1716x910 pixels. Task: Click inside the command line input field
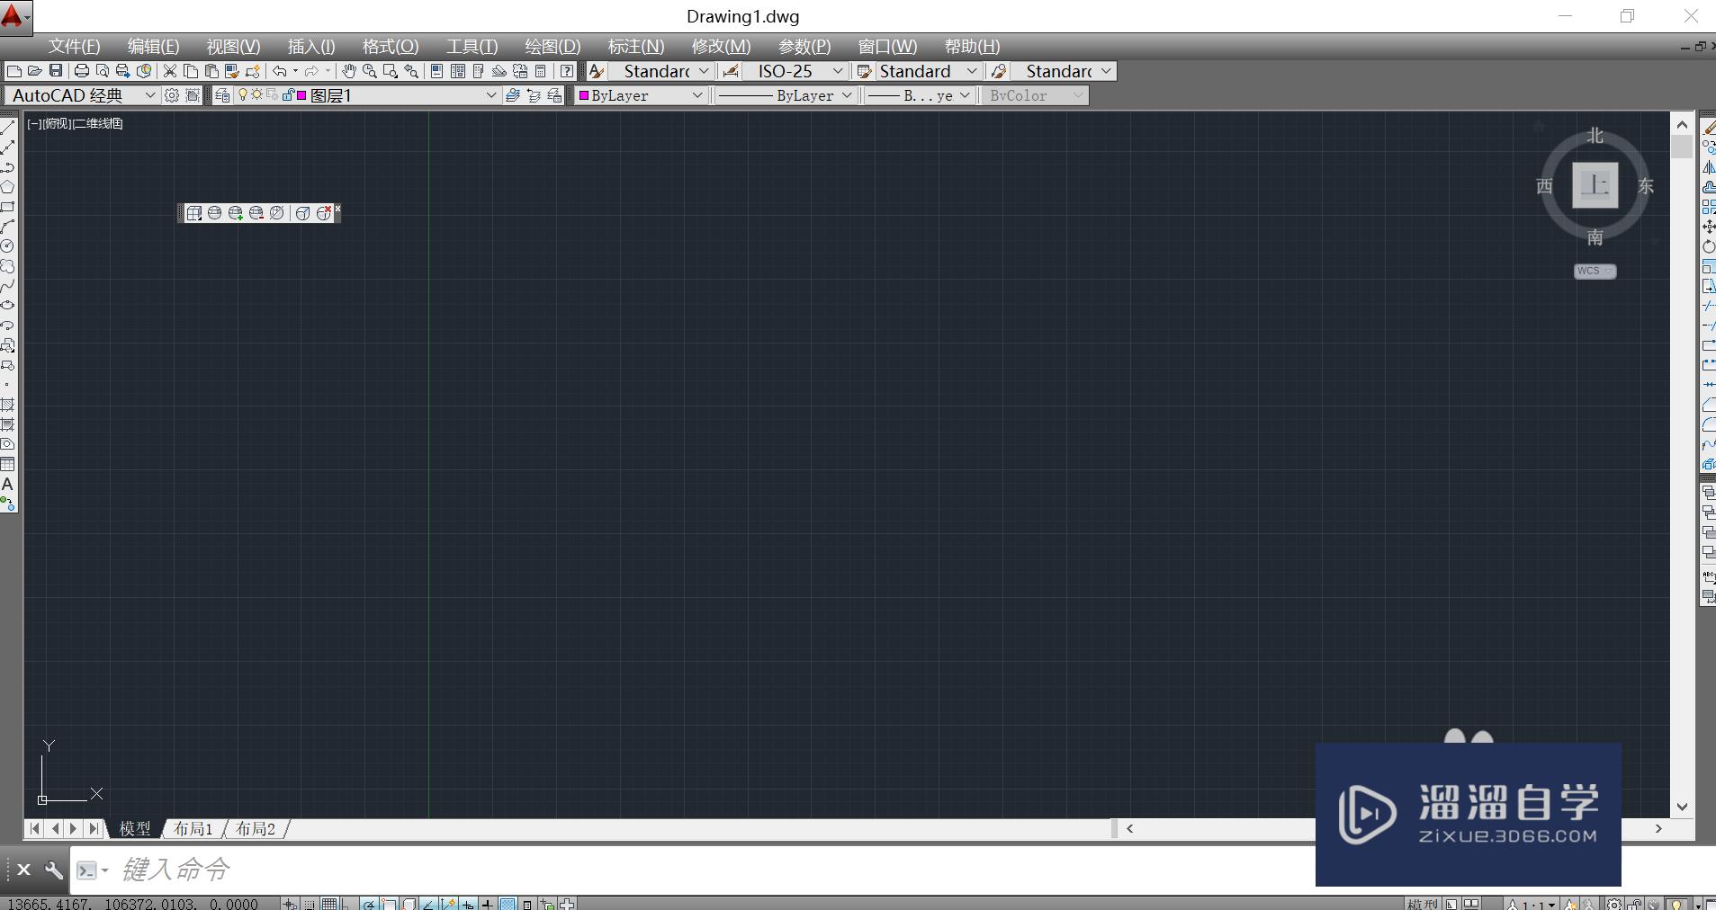[360, 870]
